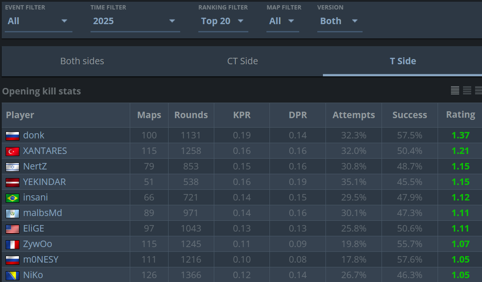Viewport: 482px width, 282px height.
Task: Click the Turkish flag beside XANTARES
Action: tap(13, 151)
